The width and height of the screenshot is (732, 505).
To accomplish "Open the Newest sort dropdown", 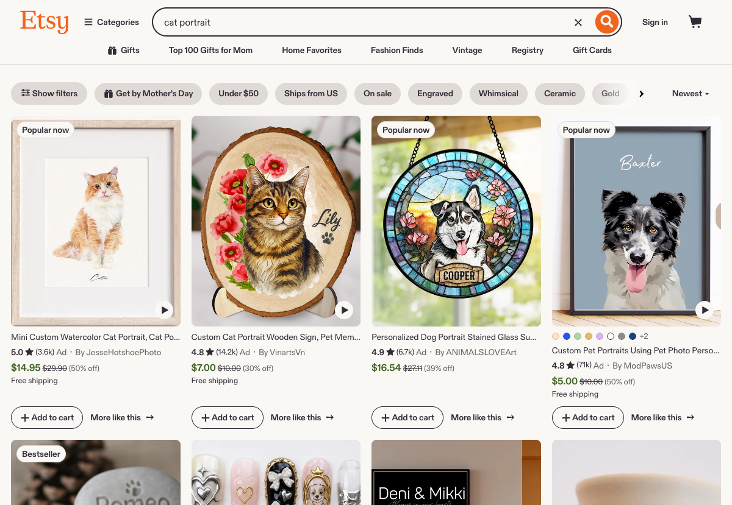I will point(690,94).
